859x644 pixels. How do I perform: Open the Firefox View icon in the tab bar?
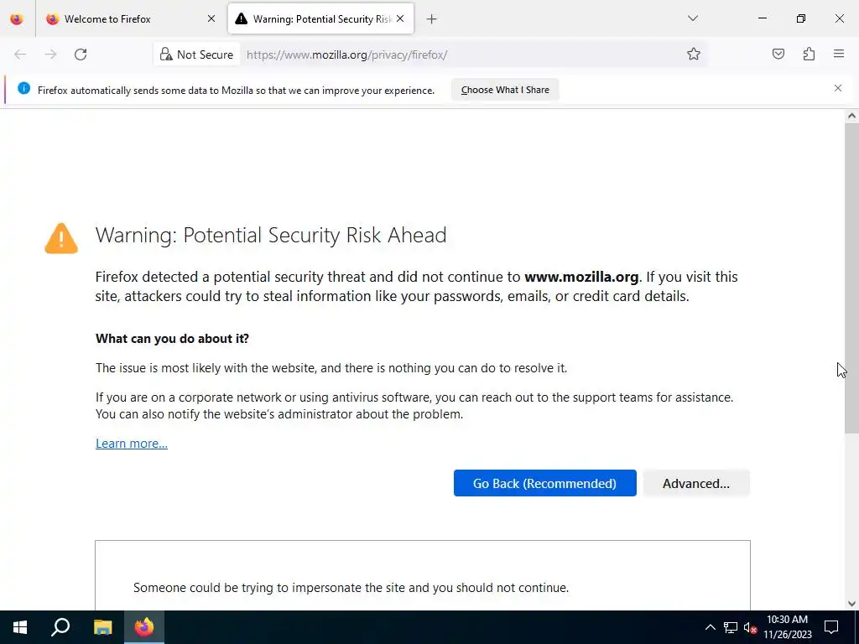[x=17, y=19]
